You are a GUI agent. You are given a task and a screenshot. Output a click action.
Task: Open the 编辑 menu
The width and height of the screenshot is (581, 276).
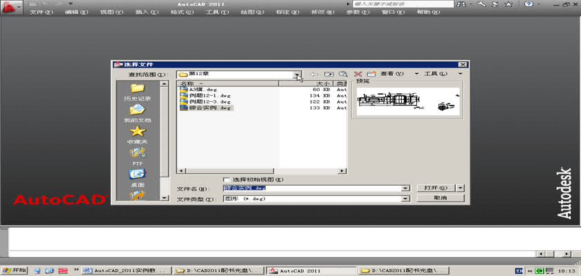click(76, 12)
